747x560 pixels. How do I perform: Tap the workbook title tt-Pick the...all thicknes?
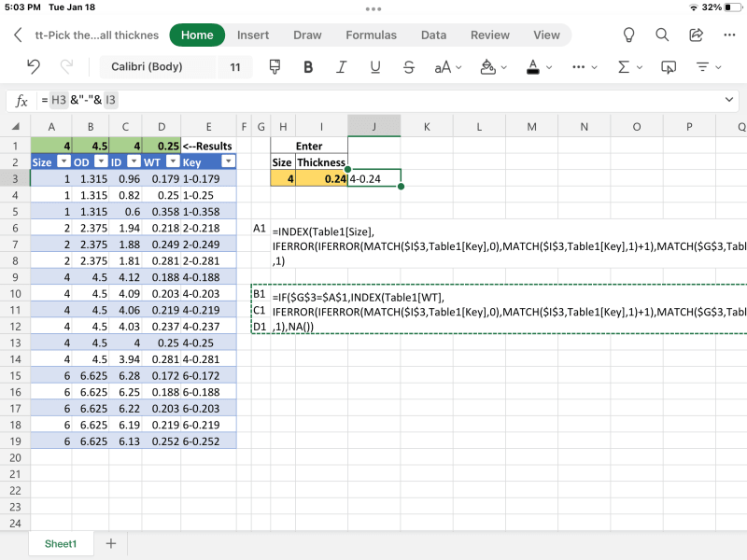(x=97, y=35)
